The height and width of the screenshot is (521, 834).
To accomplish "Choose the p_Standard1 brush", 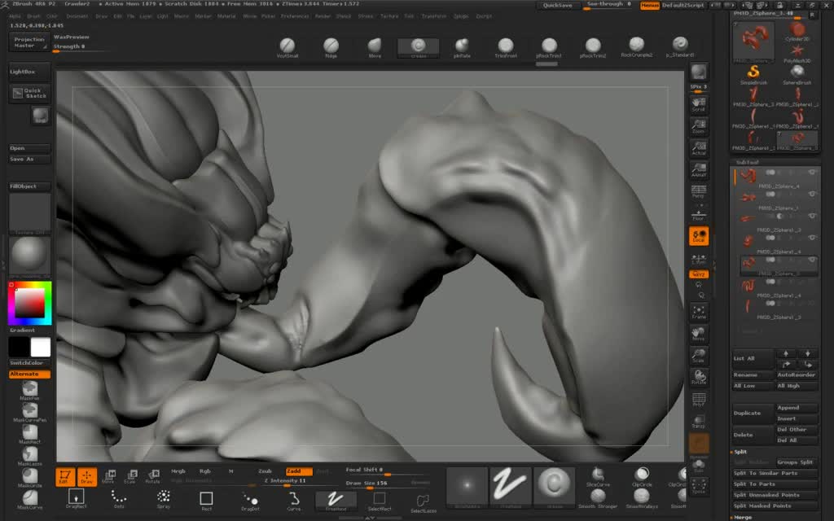I will [680, 46].
